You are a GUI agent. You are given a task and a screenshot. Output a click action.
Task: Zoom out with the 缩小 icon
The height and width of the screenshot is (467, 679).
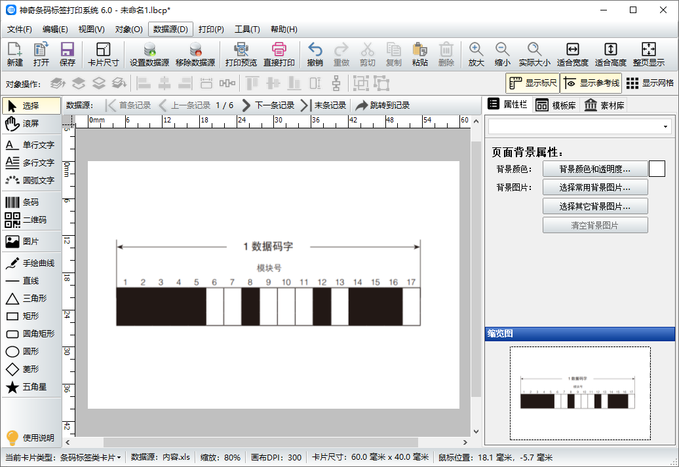point(502,54)
